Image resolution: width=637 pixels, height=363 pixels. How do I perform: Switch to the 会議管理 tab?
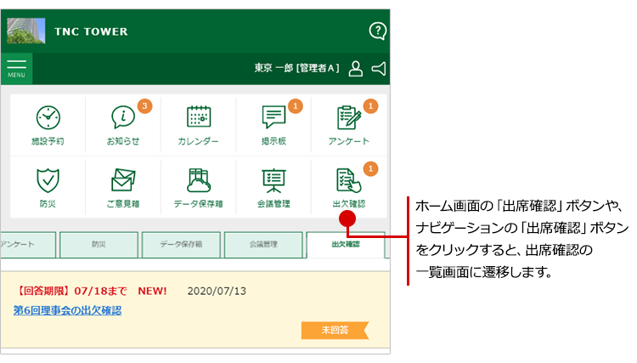coord(263,245)
